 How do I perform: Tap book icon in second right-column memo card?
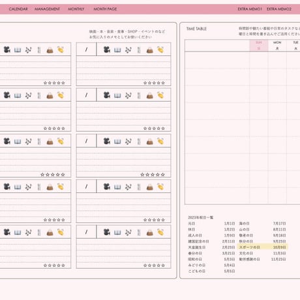(x=117, y=96)
